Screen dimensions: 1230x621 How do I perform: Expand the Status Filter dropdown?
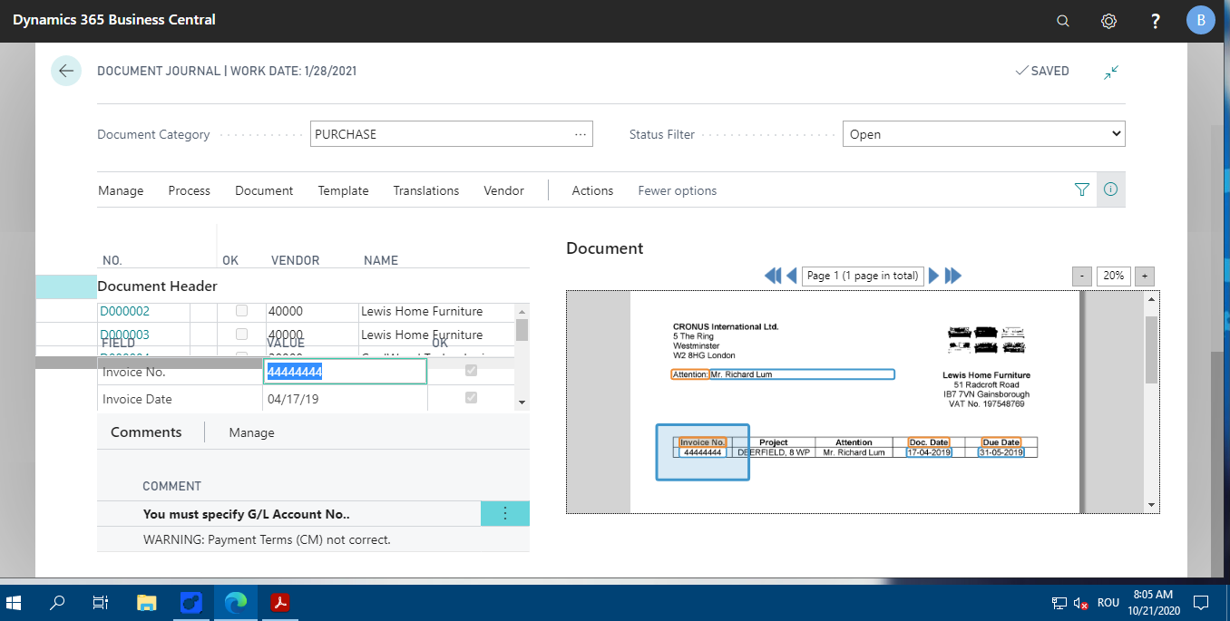1114,133
